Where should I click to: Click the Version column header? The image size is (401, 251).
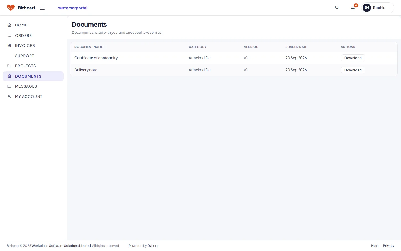coord(251,47)
